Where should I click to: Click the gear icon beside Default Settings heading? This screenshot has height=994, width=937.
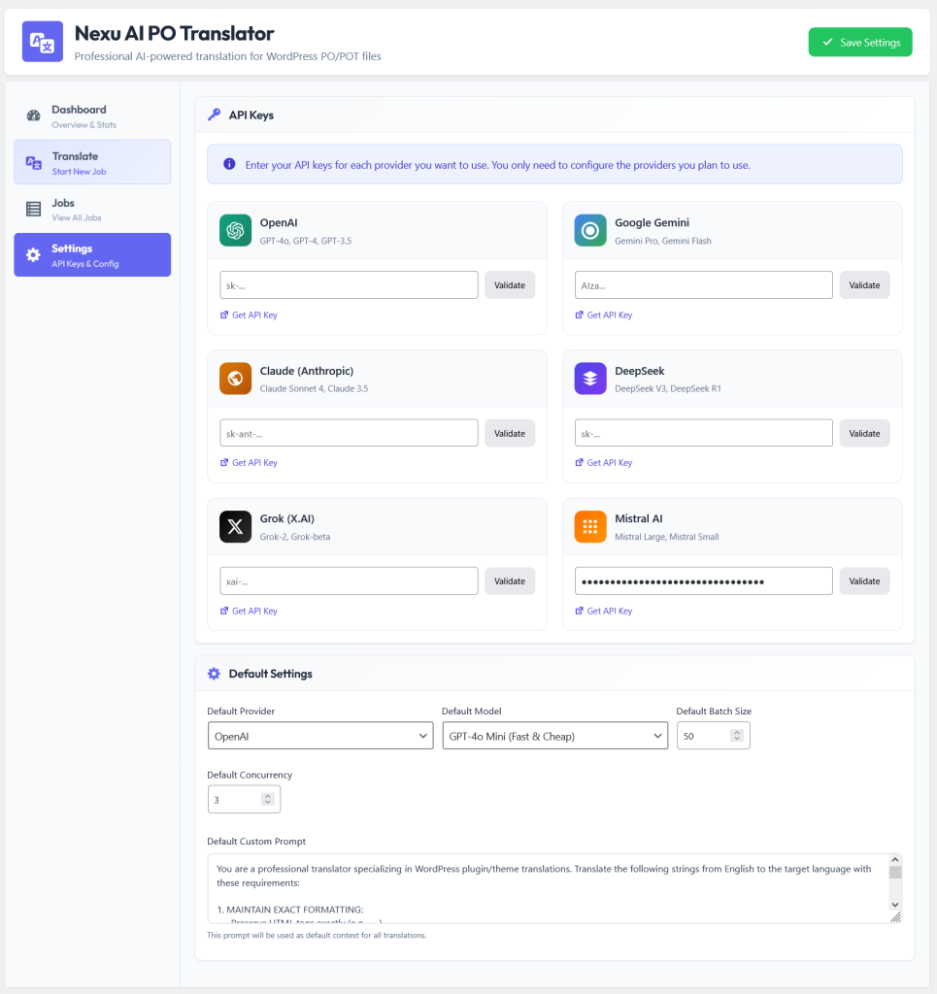click(x=215, y=674)
